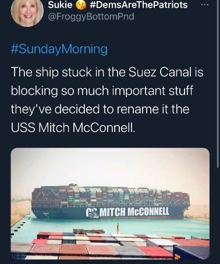Click the tweet text about the Suez Canal
This screenshot has width=220, height=264.
pos(107,99)
